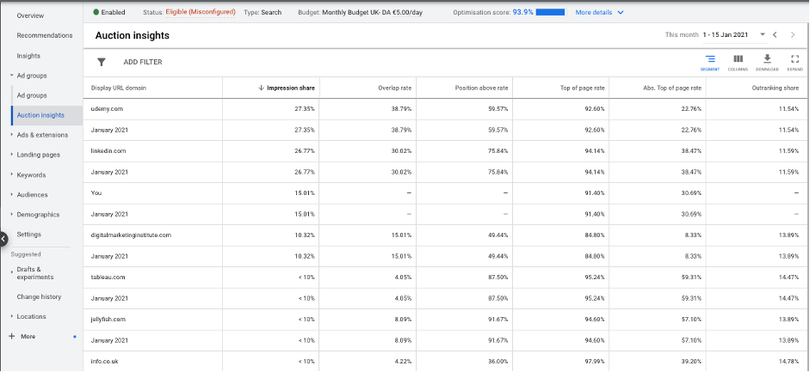Sort by Overlap rate column header

point(394,88)
